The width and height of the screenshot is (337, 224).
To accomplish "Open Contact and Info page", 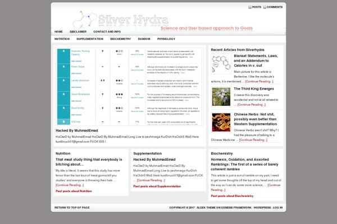I will (107, 32).
